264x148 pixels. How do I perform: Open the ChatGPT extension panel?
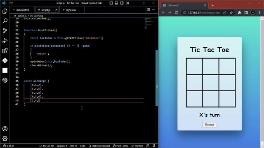[5, 80]
